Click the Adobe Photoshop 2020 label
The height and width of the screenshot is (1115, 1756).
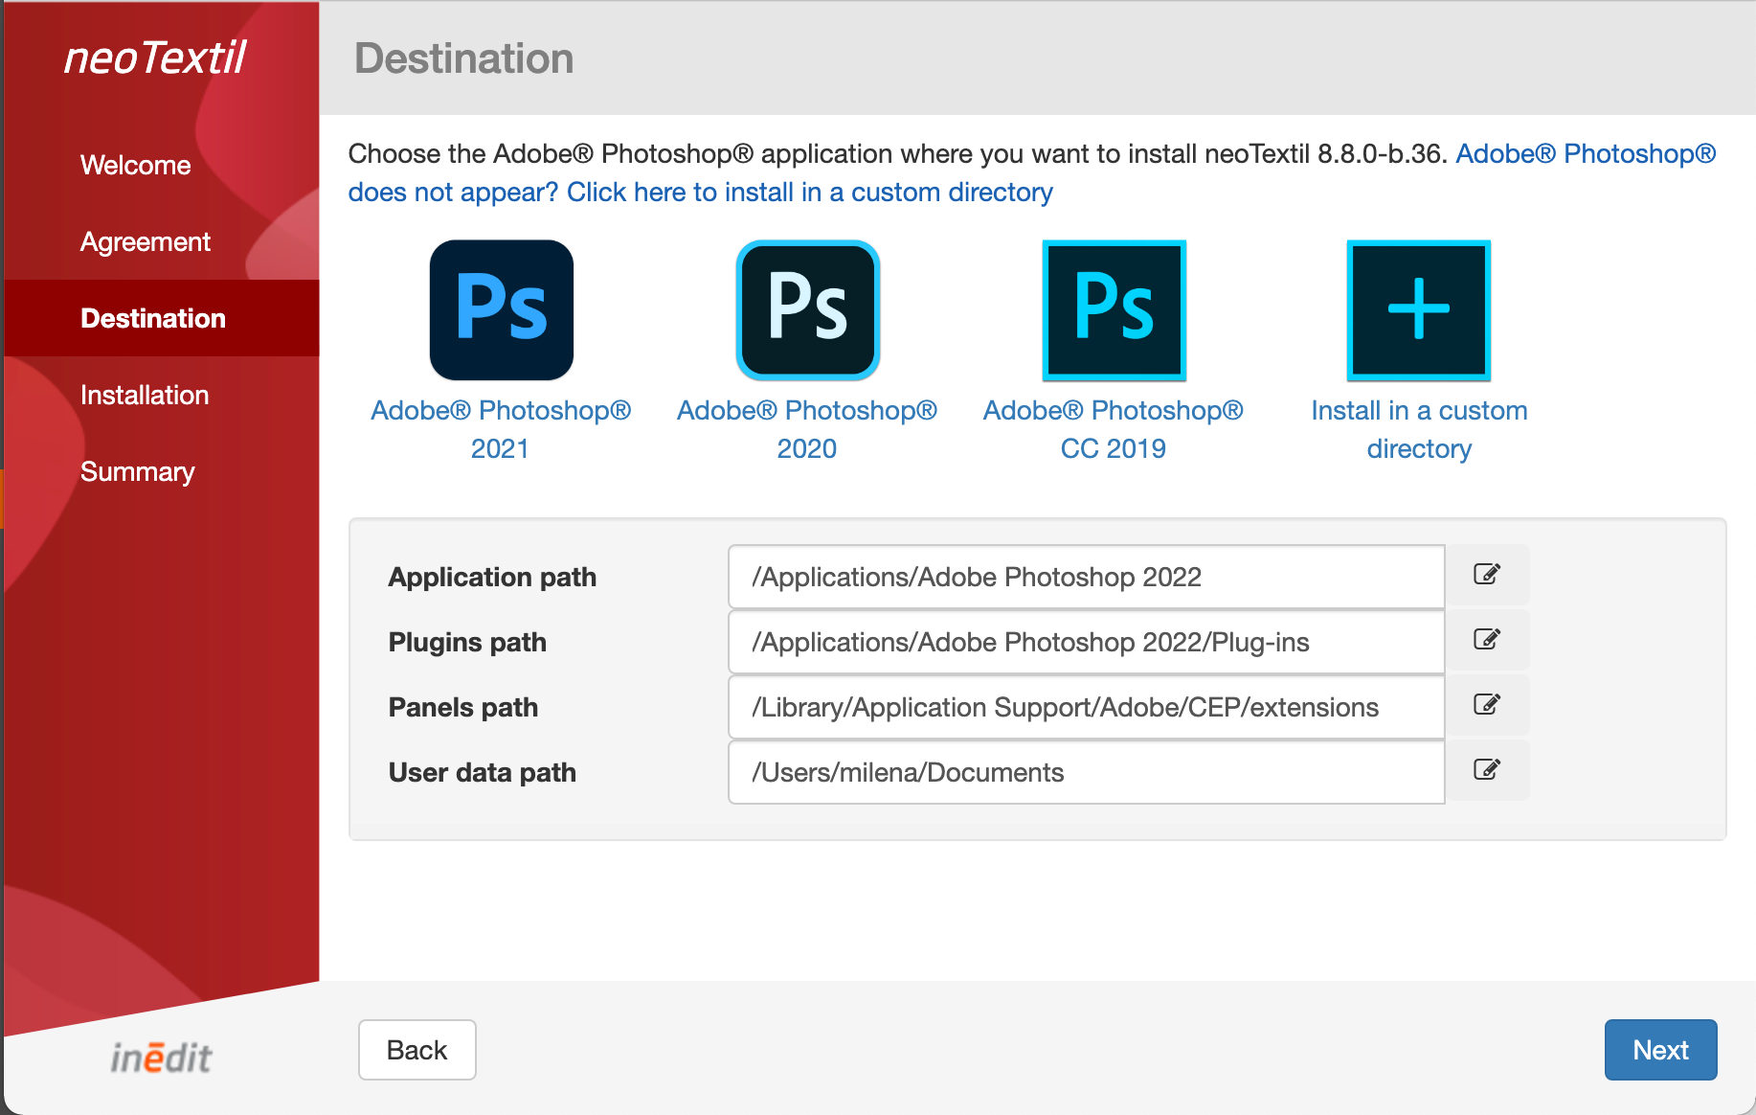[807, 429]
